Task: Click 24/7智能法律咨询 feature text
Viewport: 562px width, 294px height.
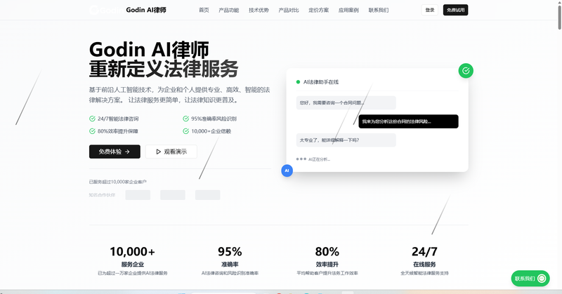Action: (x=118, y=119)
